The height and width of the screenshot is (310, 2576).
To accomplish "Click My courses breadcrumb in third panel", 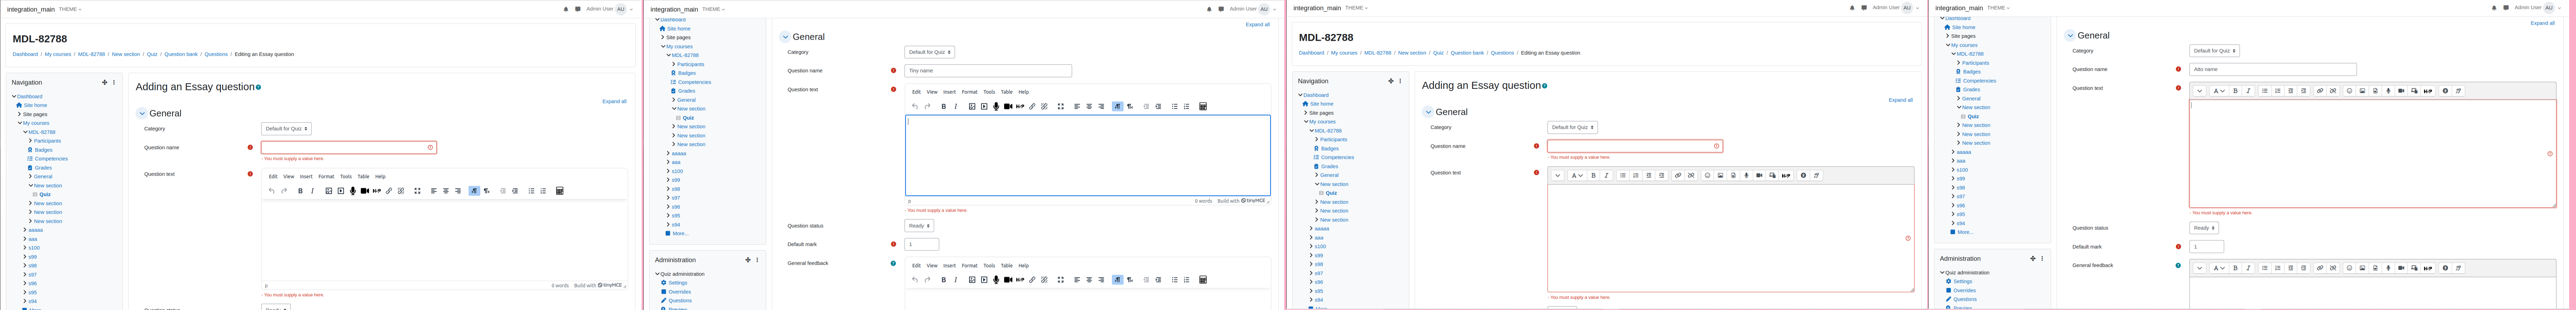I will (1344, 53).
